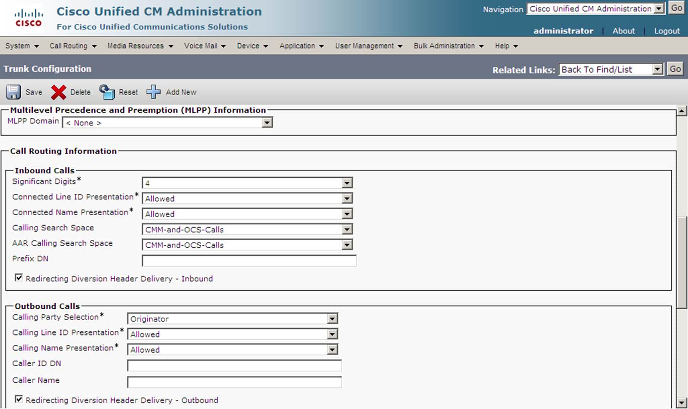Open Calling Line ID Presentation dropdown
Image resolution: width=688 pixels, height=409 pixels.
tap(232, 334)
